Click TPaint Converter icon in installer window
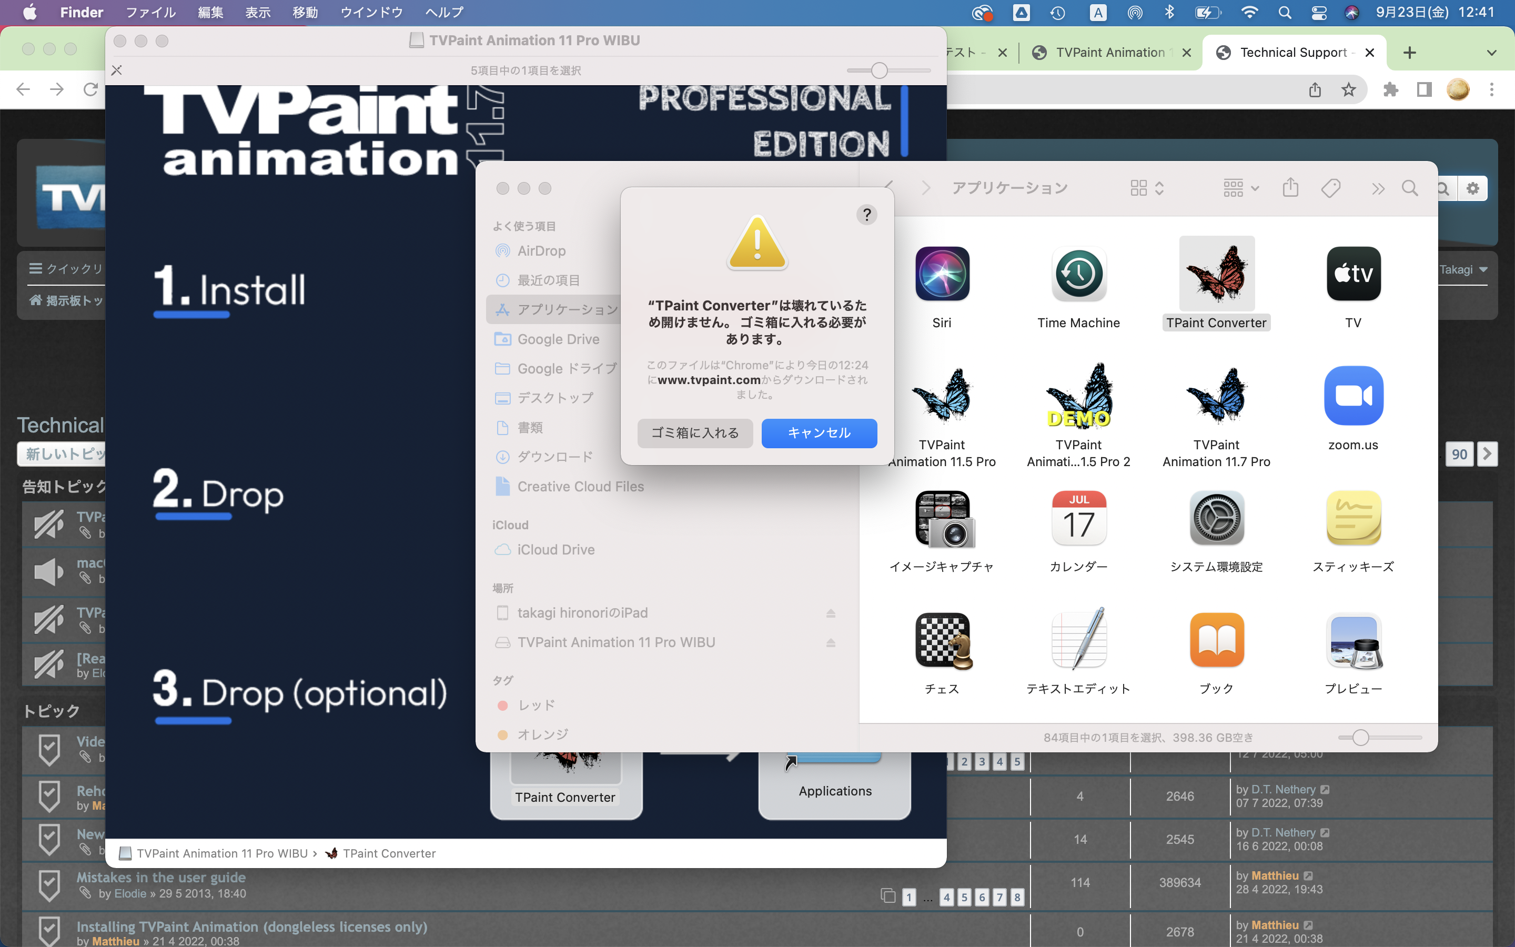1515x947 pixels. point(566,769)
